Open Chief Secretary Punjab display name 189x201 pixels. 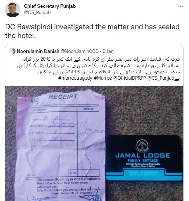[x=50, y=6]
